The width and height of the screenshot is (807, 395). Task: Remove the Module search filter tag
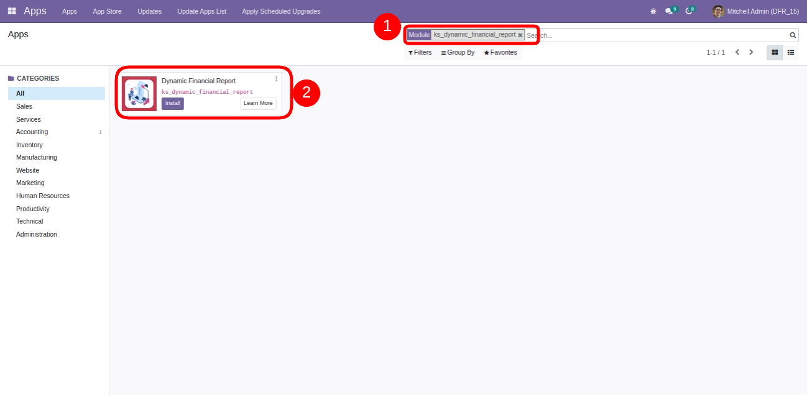tap(520, 35)
